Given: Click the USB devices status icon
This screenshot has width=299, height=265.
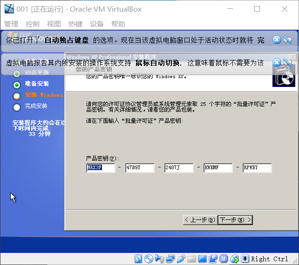Looking at the screenshot, I should tap(181, 259).
